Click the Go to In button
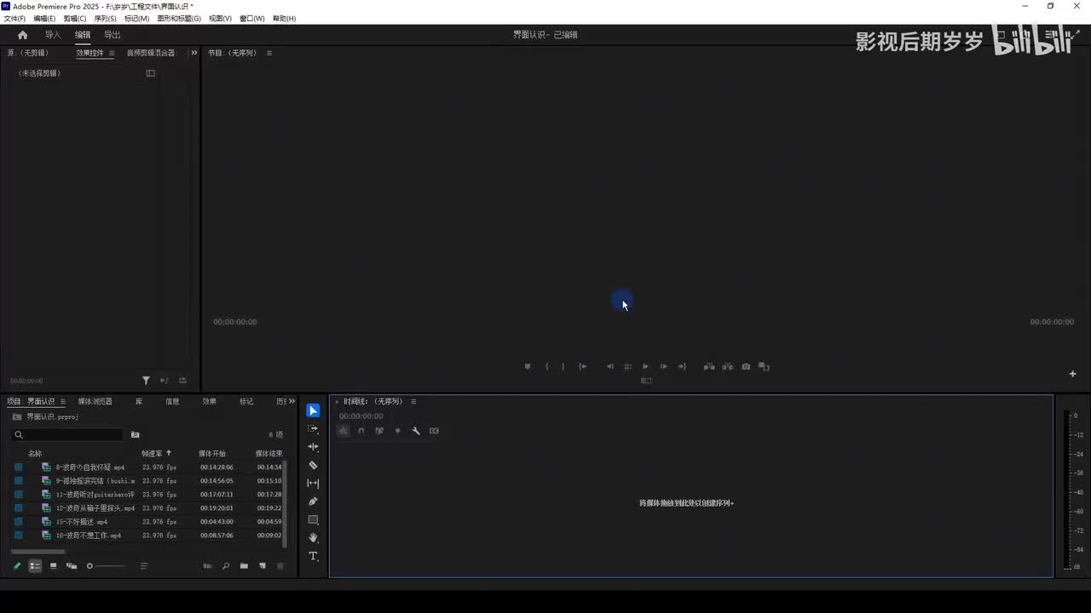 coord(583,367)
